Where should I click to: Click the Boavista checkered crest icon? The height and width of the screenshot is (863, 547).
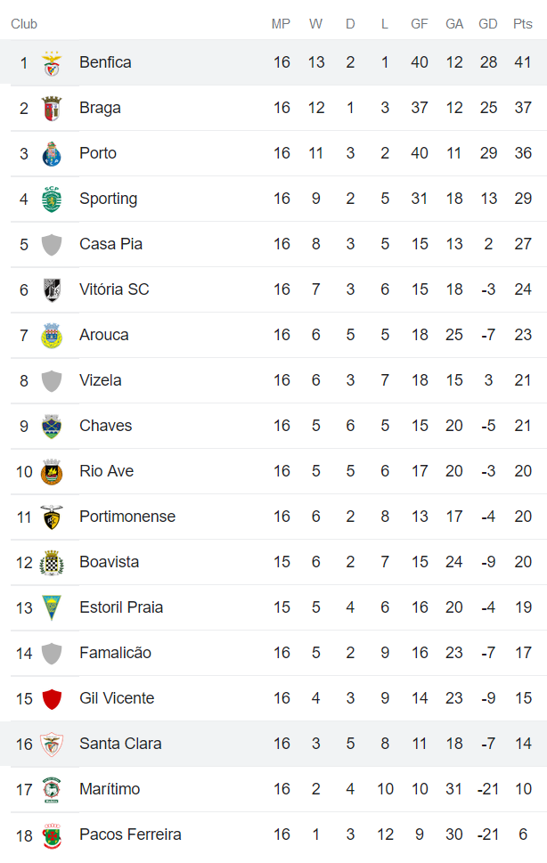[52, 563]
